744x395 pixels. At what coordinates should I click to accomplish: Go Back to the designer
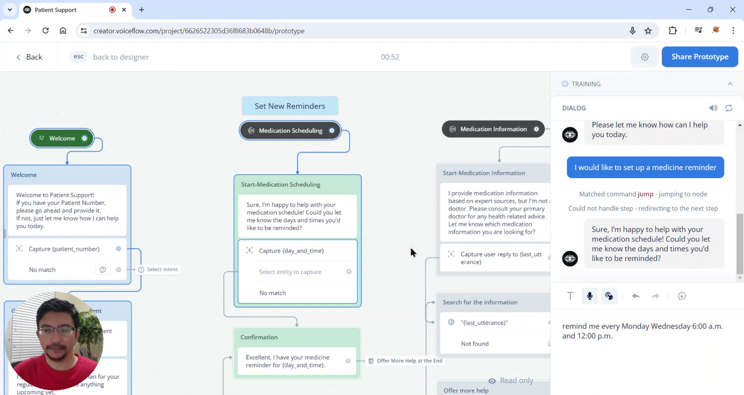(29, 57)
